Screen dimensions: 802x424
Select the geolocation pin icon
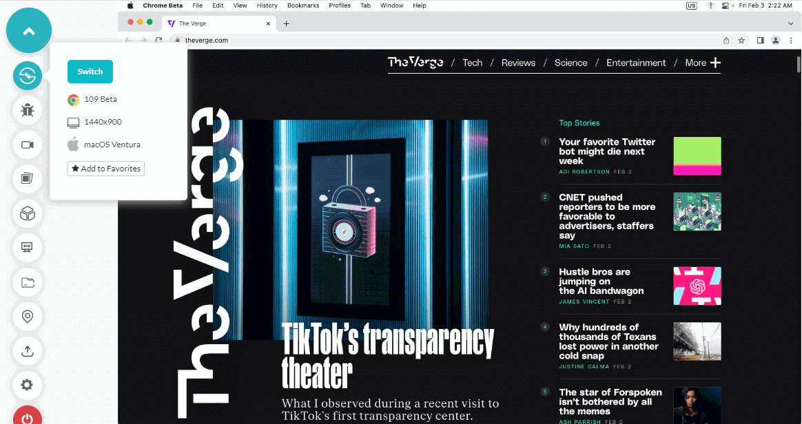tap(28, 316)
